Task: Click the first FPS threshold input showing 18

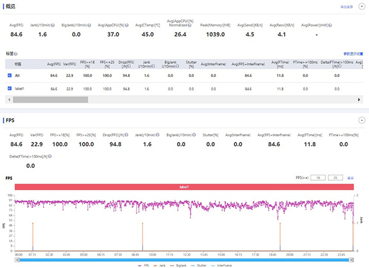Action: tap(317, 177)
